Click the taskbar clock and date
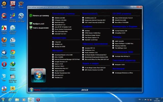This screenshot has height=102, width=163. coord(157,100)
